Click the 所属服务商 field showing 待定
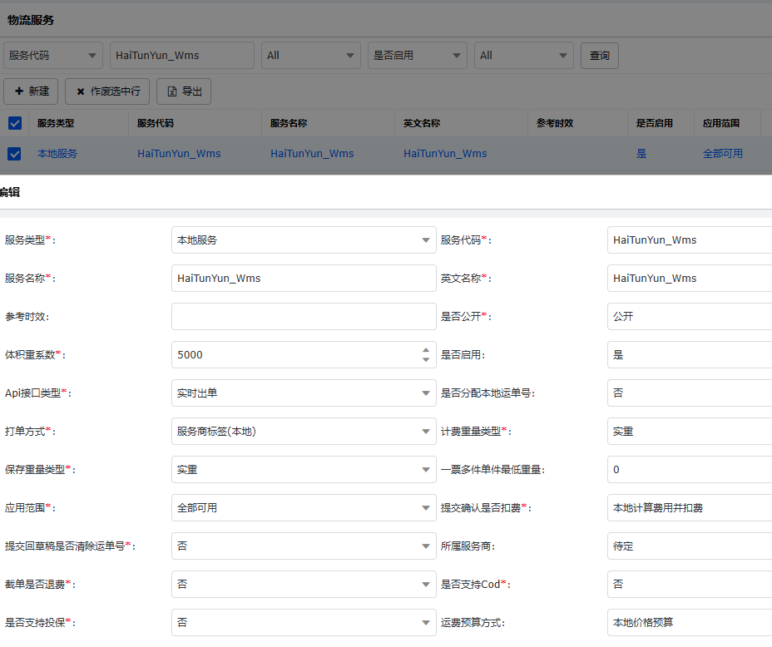The width and height of the screenshot is (772, 647). pos(690,546)
